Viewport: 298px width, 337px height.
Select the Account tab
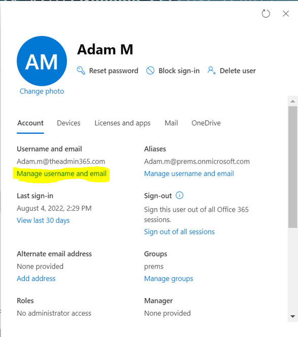point(30,123)
